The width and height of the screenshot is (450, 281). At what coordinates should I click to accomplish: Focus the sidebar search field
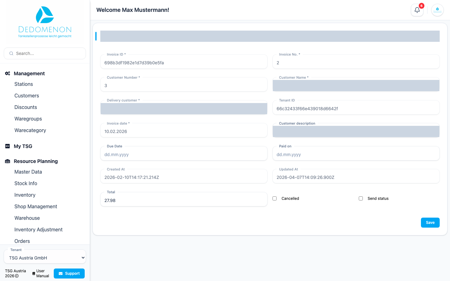[45, 53]
